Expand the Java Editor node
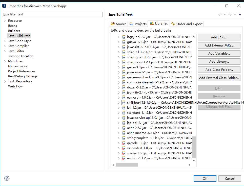The width and height of the screenshot is (244, 186). click(x=5, y=51)
